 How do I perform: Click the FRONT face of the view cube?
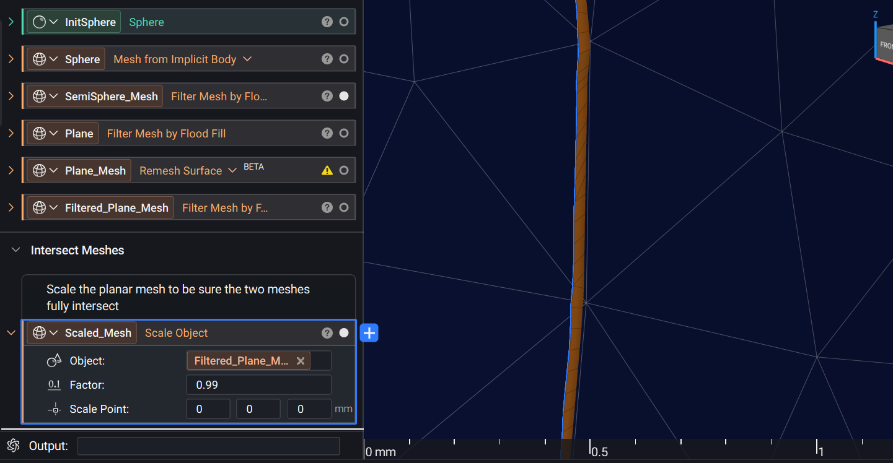885,45
